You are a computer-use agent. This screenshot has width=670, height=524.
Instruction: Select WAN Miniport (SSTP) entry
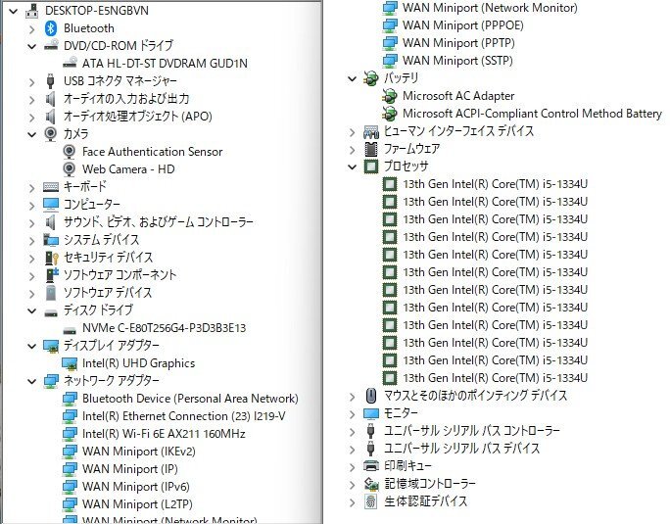(457, 61)
